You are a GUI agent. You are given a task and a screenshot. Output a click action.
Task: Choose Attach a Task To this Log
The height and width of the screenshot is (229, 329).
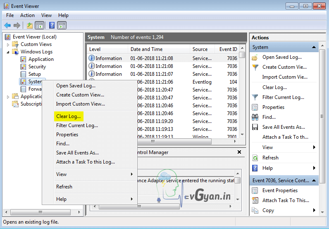(86, 162)
